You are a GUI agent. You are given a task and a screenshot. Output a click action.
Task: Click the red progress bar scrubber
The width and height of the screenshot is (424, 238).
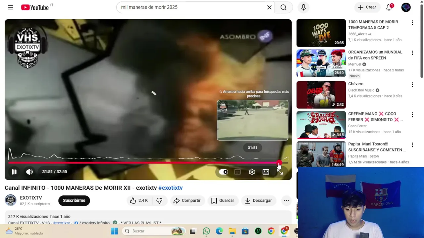[x=279, y=163]
